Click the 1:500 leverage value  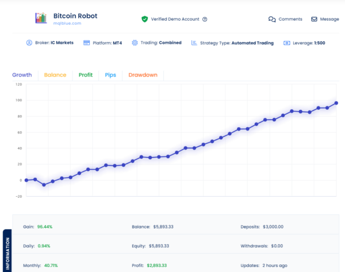point(320,43)
